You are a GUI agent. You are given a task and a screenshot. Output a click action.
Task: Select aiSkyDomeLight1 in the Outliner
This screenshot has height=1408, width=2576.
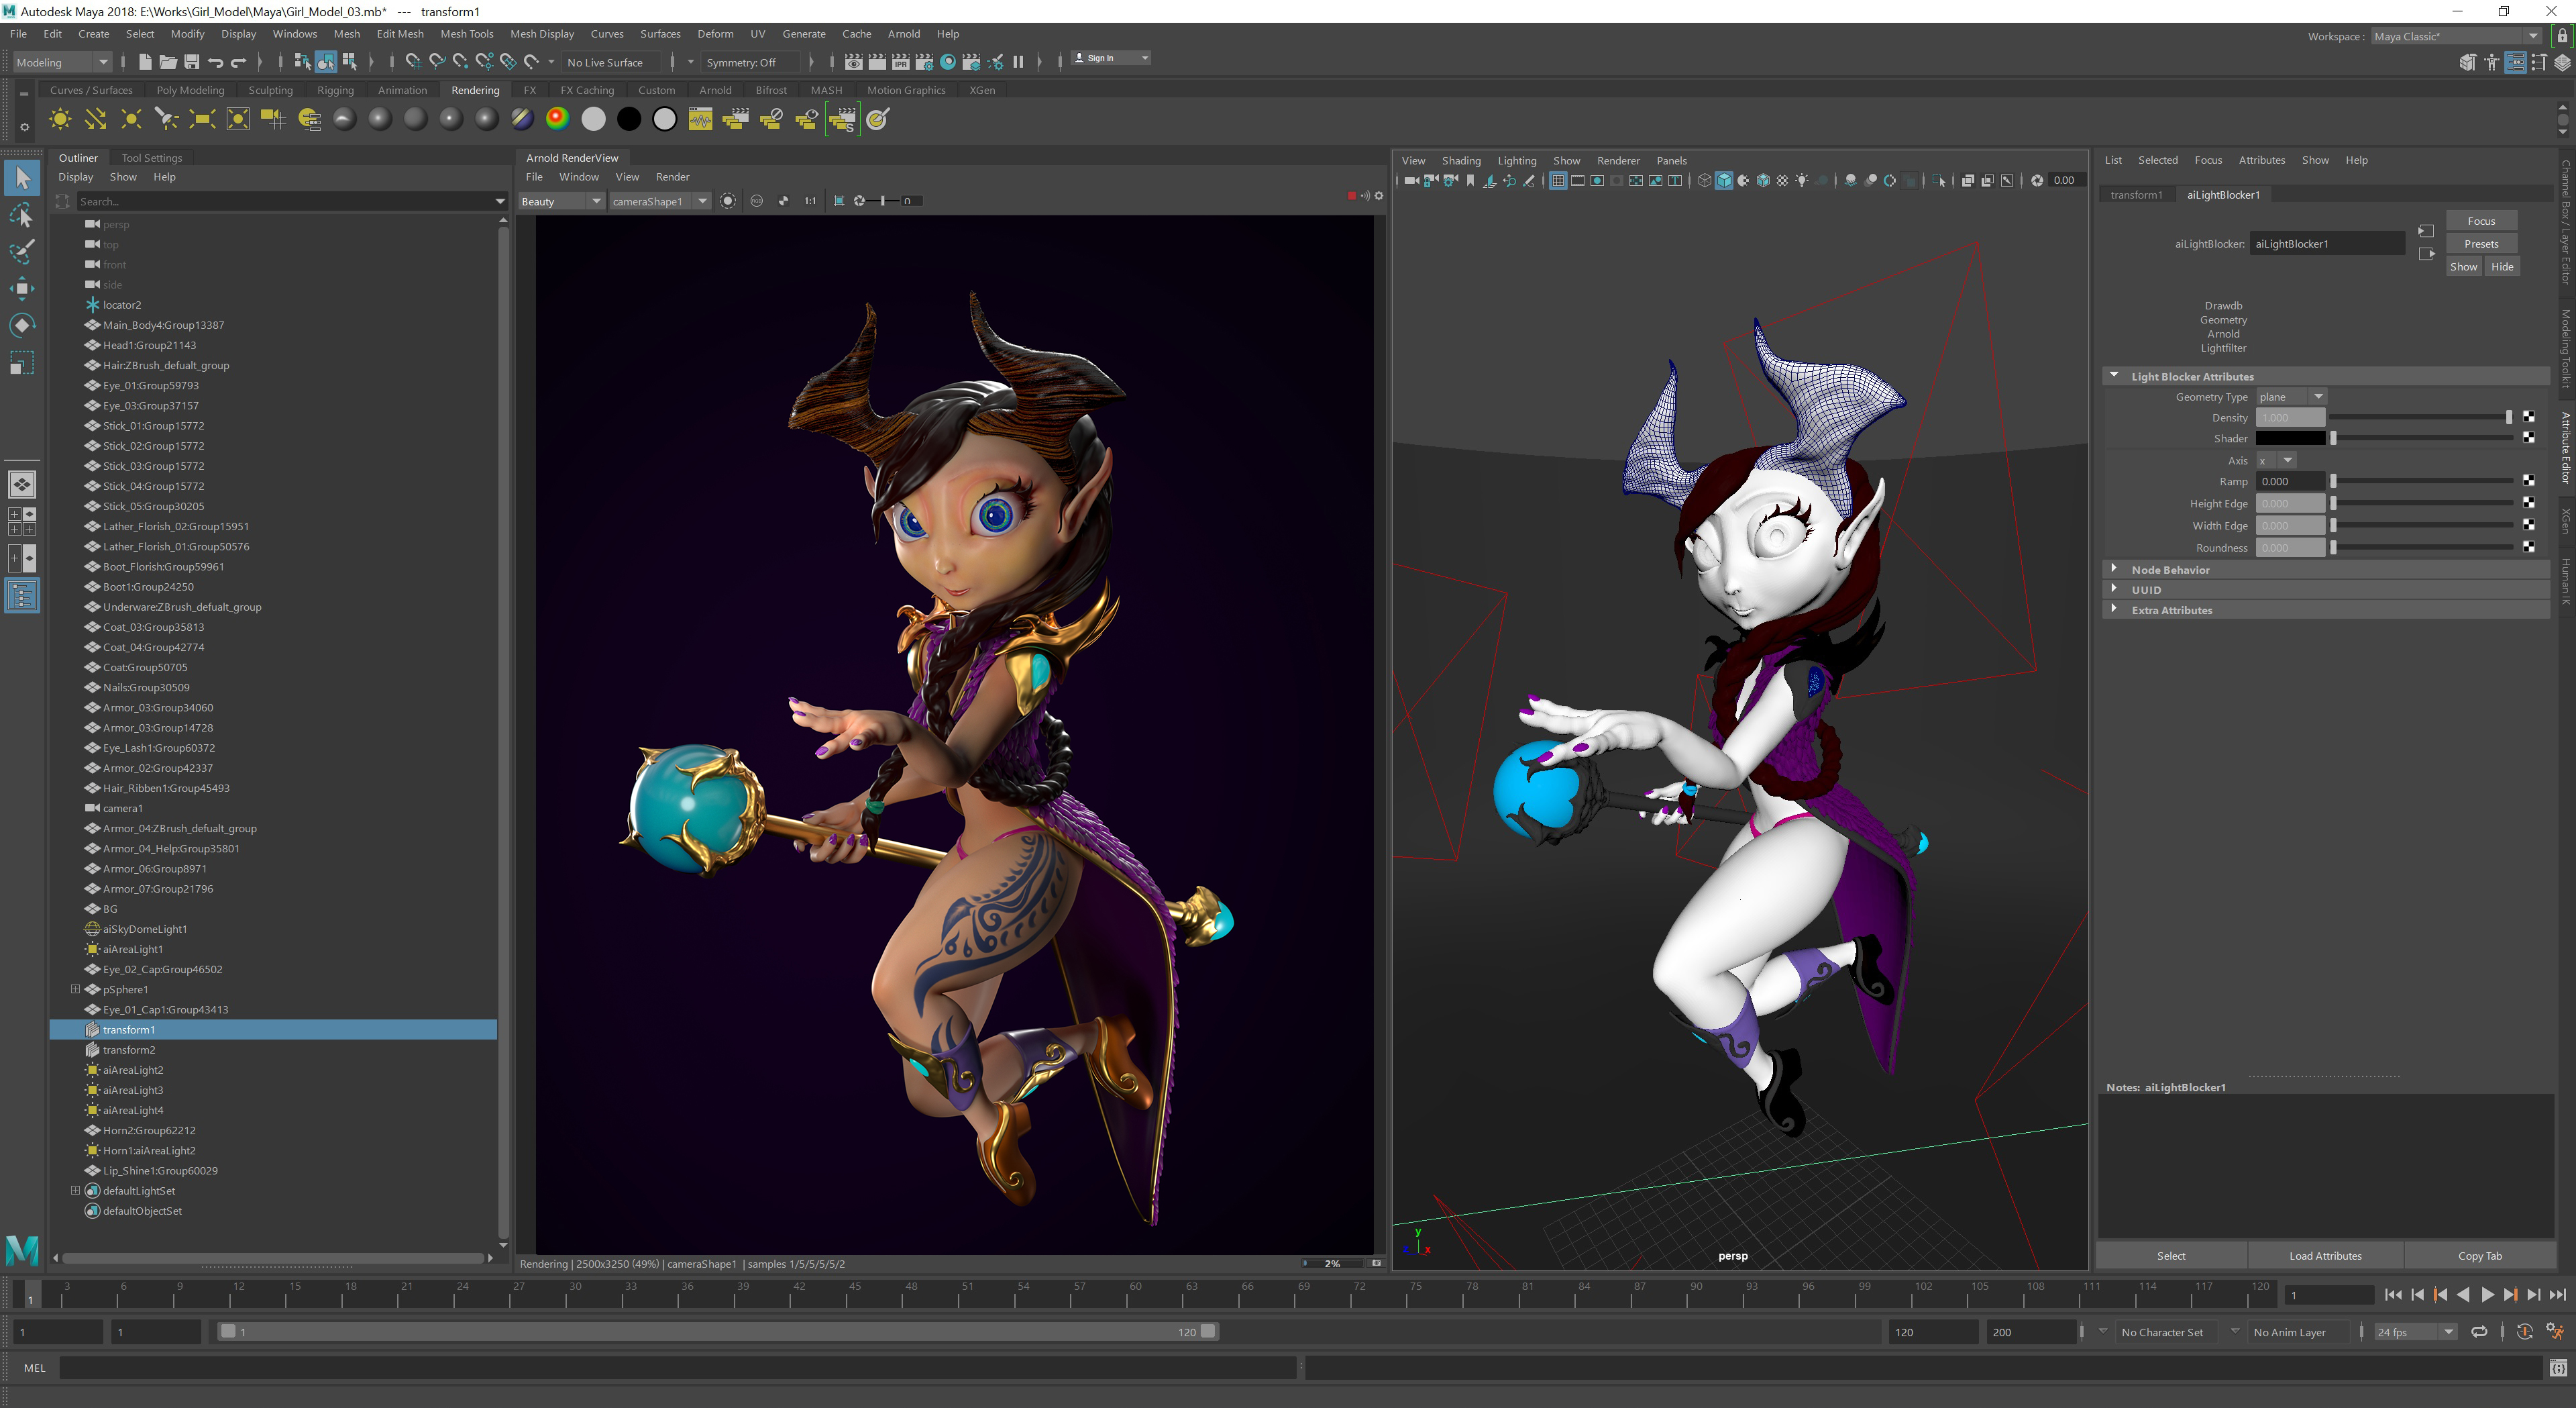click(x=145, y=929)
